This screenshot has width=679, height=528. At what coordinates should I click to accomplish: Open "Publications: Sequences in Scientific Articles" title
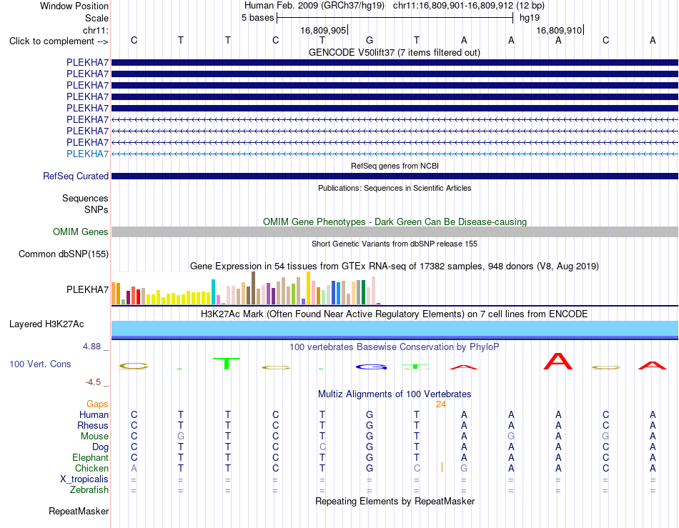pos(395,188)
